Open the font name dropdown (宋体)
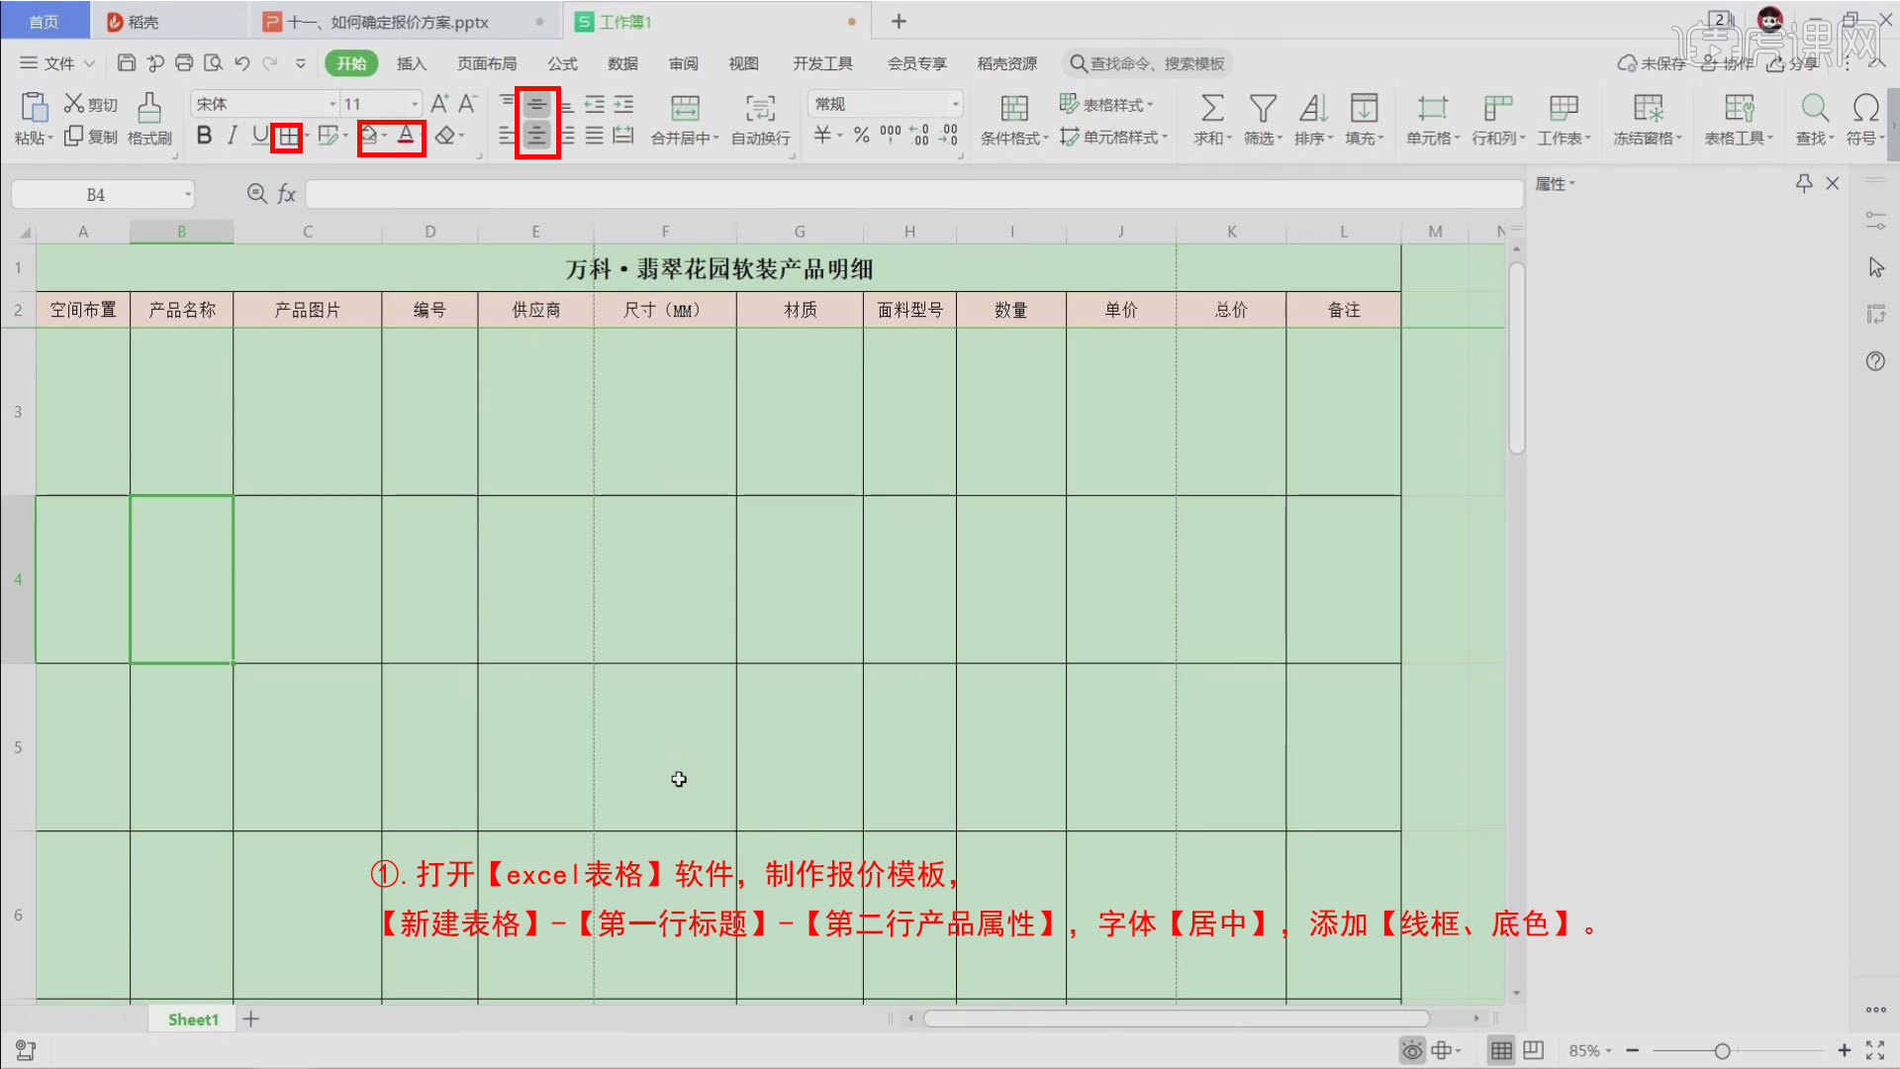Screen dimensions: 1900x1069 coord(332,104)
